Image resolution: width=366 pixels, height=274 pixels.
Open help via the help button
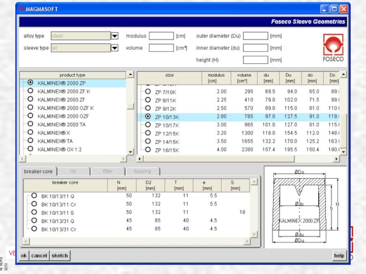pyautogui.click(x=339, y=256)
